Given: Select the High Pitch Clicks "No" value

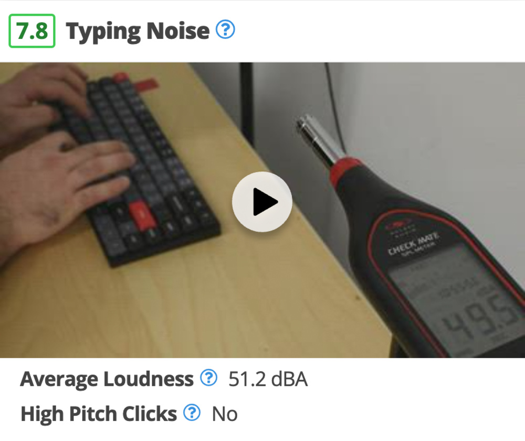Looking at the screenshot, I should [225, 414].
